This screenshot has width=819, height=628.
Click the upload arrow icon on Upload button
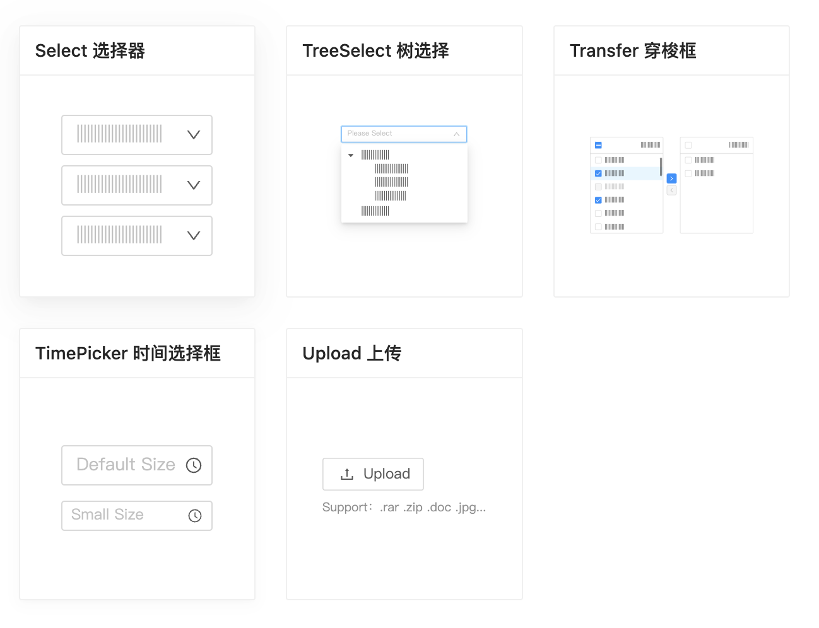tap(347, 474)
